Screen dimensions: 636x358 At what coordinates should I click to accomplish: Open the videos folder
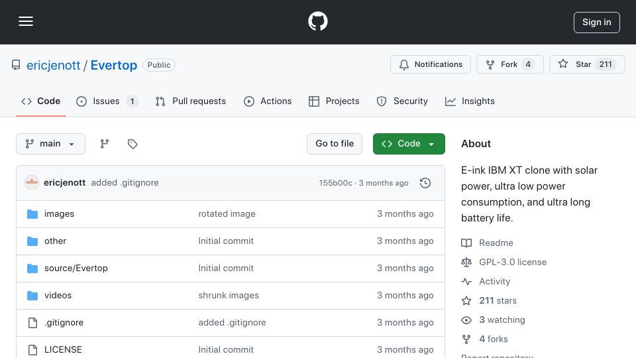58,296
